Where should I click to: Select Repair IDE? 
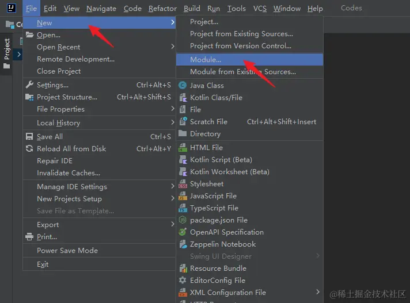coord(99,160)
